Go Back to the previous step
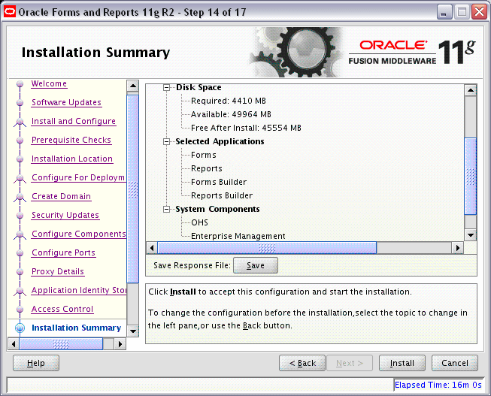The image size is (491, 396). (x=302, y=363)
